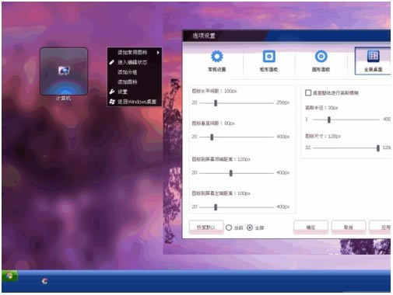Screen dimensions: 393x295
Task: Click the 设置 text in context menu
Action: 122,92
